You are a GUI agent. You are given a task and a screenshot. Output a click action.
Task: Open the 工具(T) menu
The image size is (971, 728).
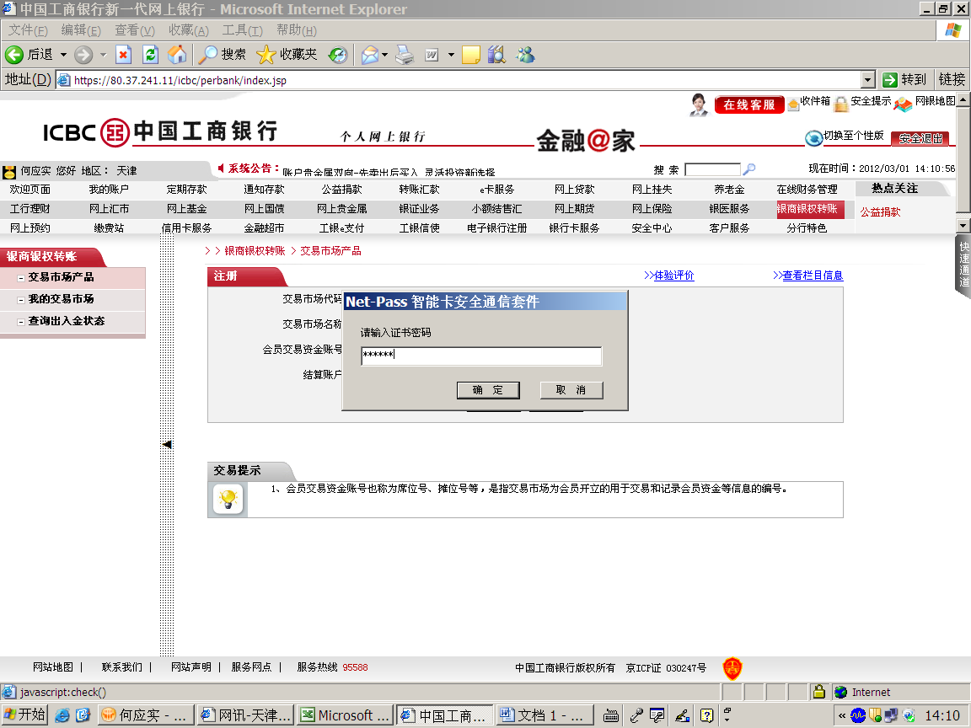click(243, 30)
